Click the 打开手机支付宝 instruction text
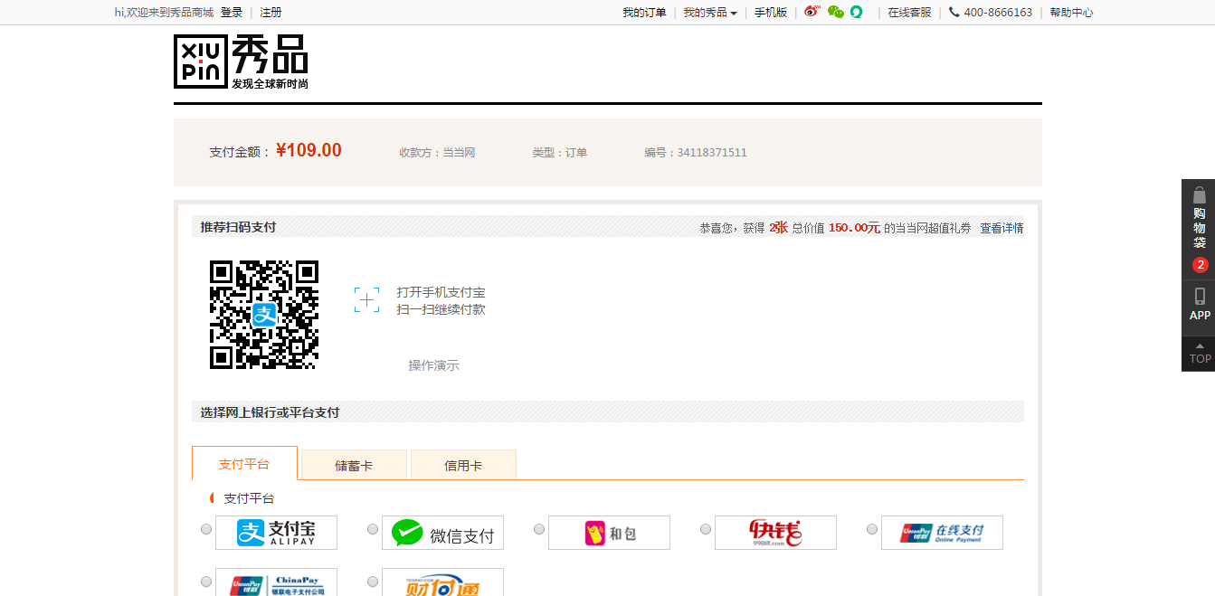1215x596 pixels. pyautogui.click(x=441, y=292)
